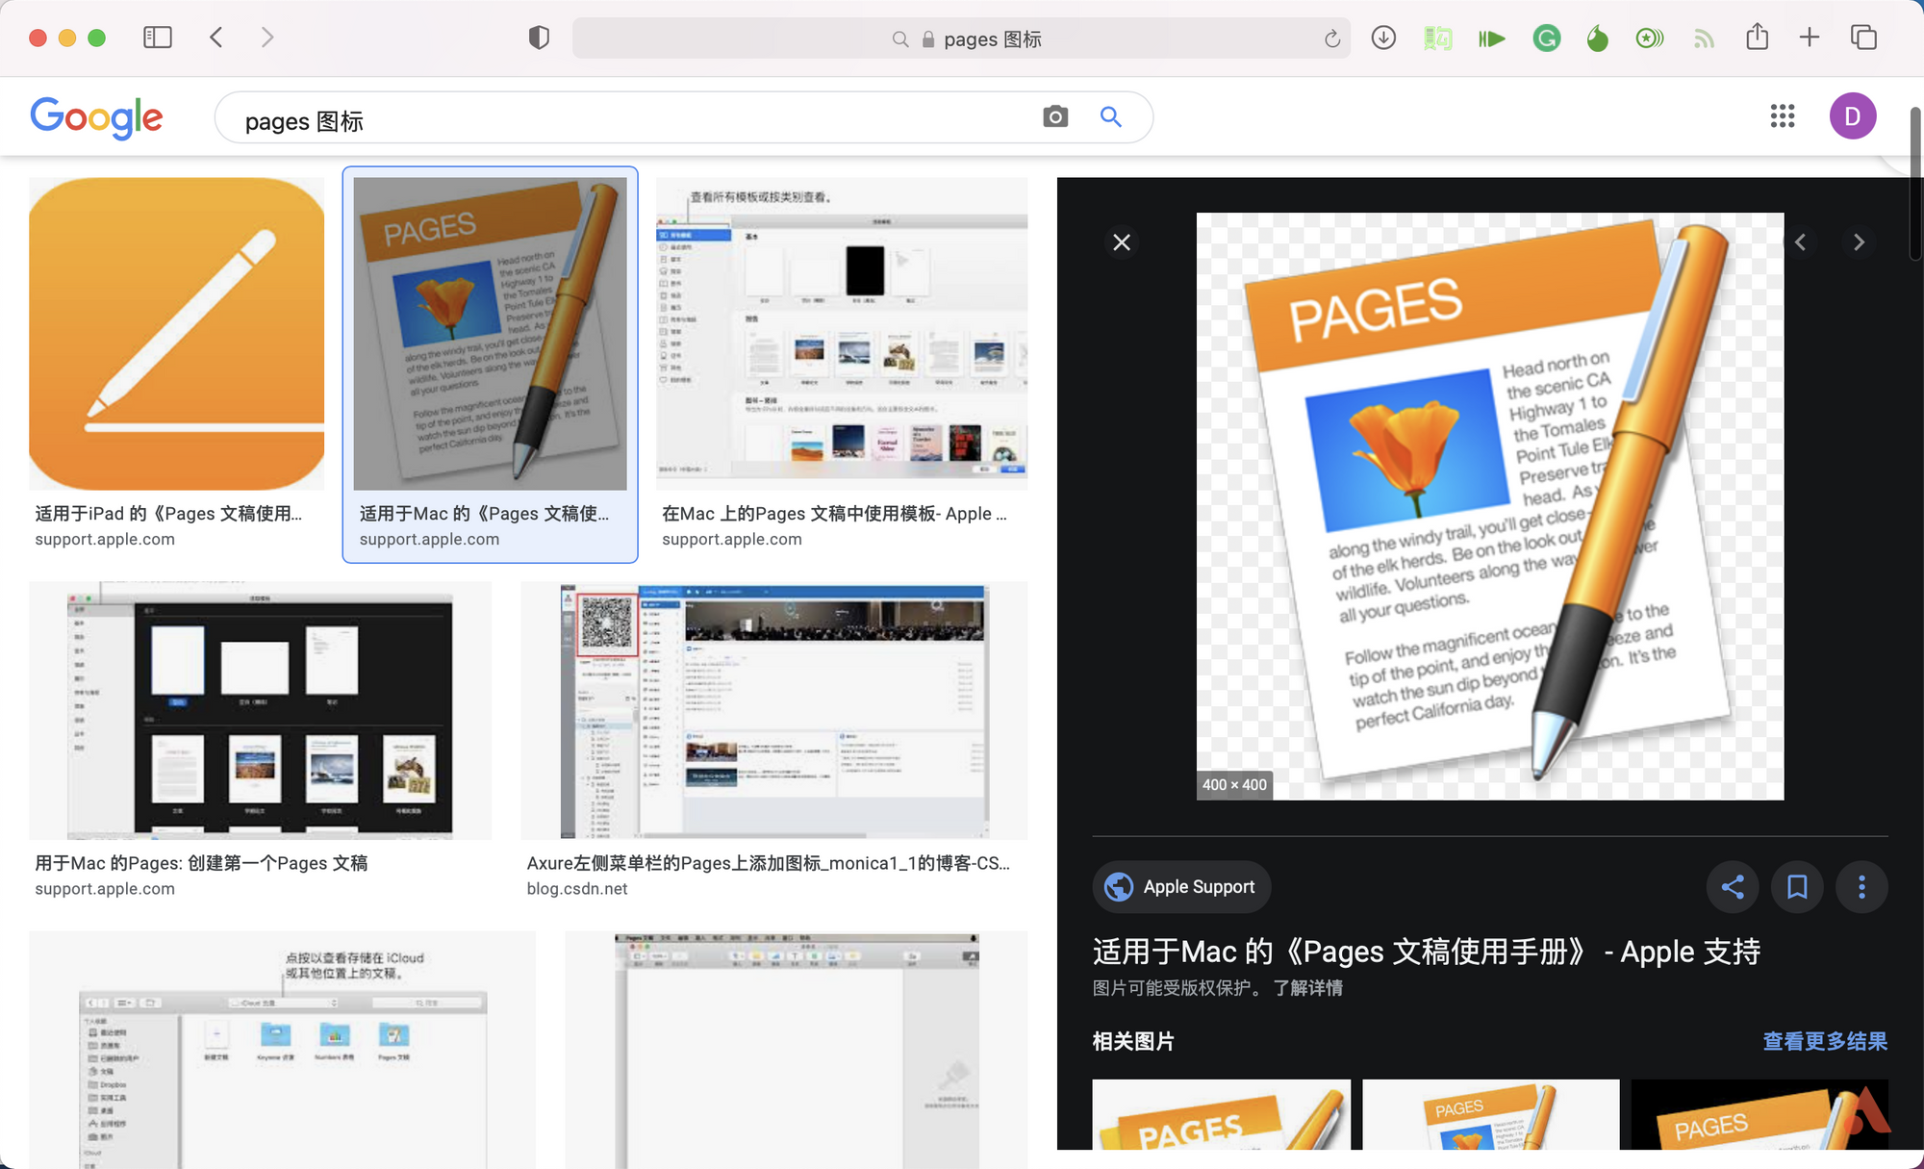Click the share icon on image panel
Viewport: 1924px width, 1169px height.
(x=1732, y=886)
